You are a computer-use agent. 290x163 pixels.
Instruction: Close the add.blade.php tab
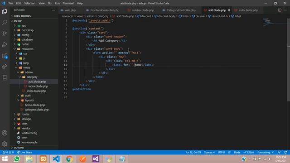(229, 10)
